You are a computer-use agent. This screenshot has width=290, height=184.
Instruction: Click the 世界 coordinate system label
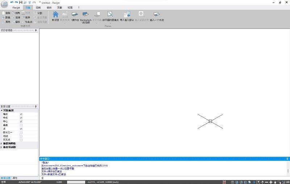[4, 182]
